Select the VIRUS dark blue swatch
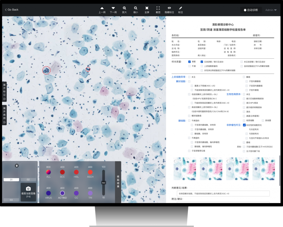This screenshot has width=283, height=227. tap(48, 193)
